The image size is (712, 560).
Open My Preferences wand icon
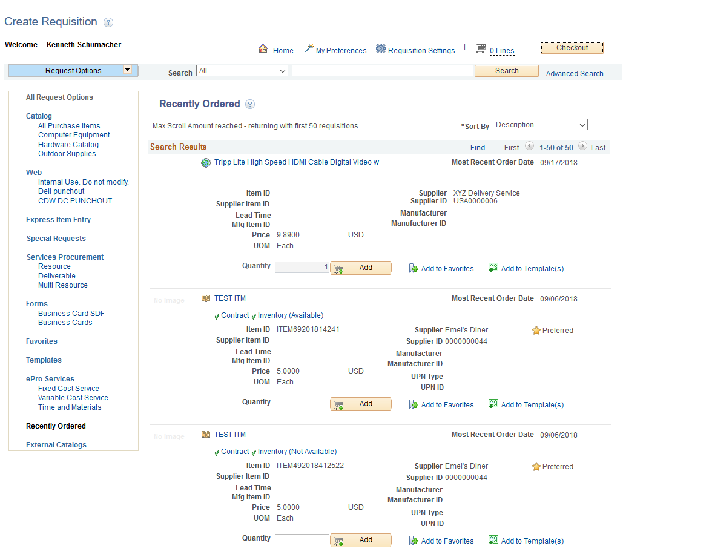point(309,48)
